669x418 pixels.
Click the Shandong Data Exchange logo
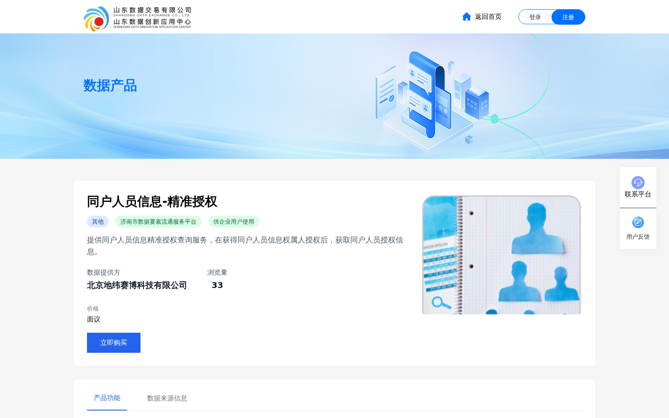point(137,18)
